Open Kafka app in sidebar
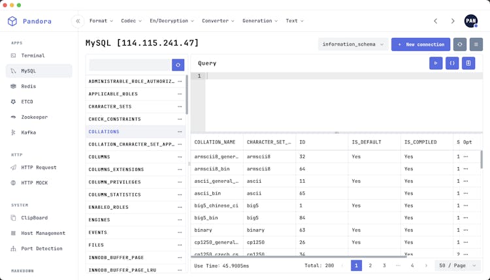This screenshot has height=280, width=490. coord(28,132)
